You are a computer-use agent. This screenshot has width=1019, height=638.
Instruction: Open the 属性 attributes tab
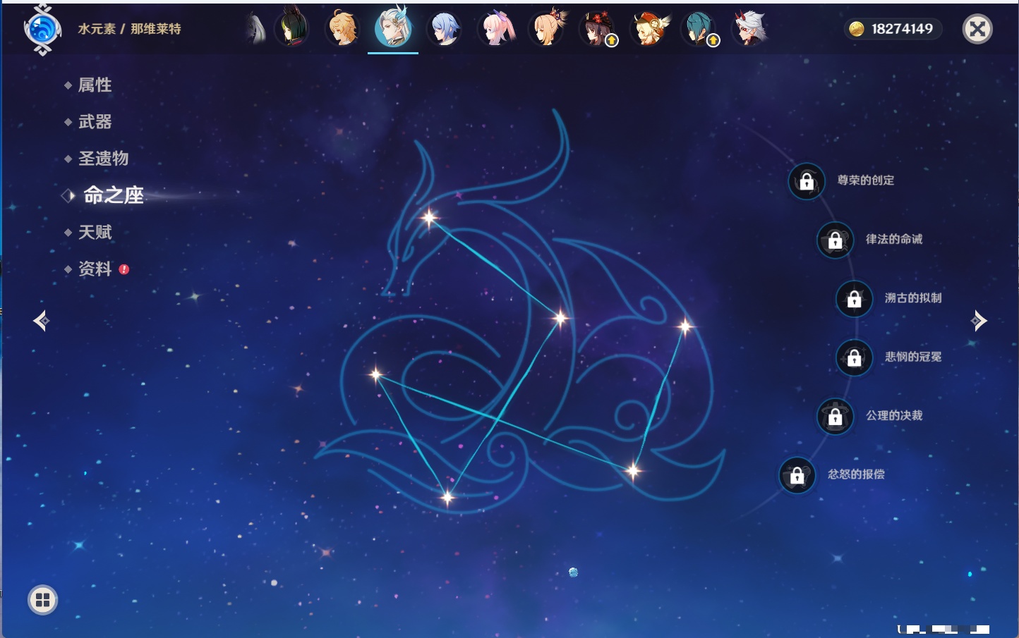(95, 85)
